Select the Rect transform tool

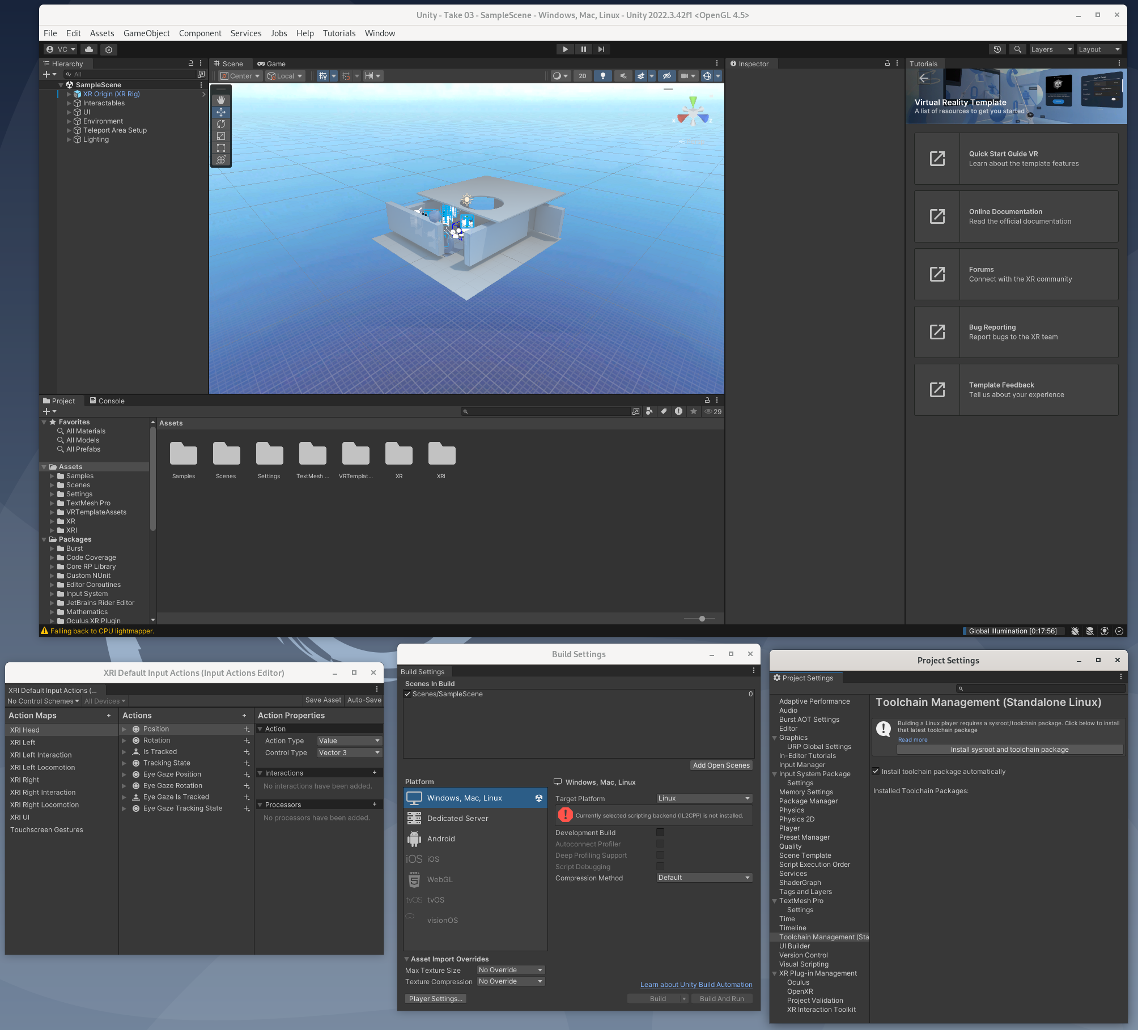click(221, 148)
